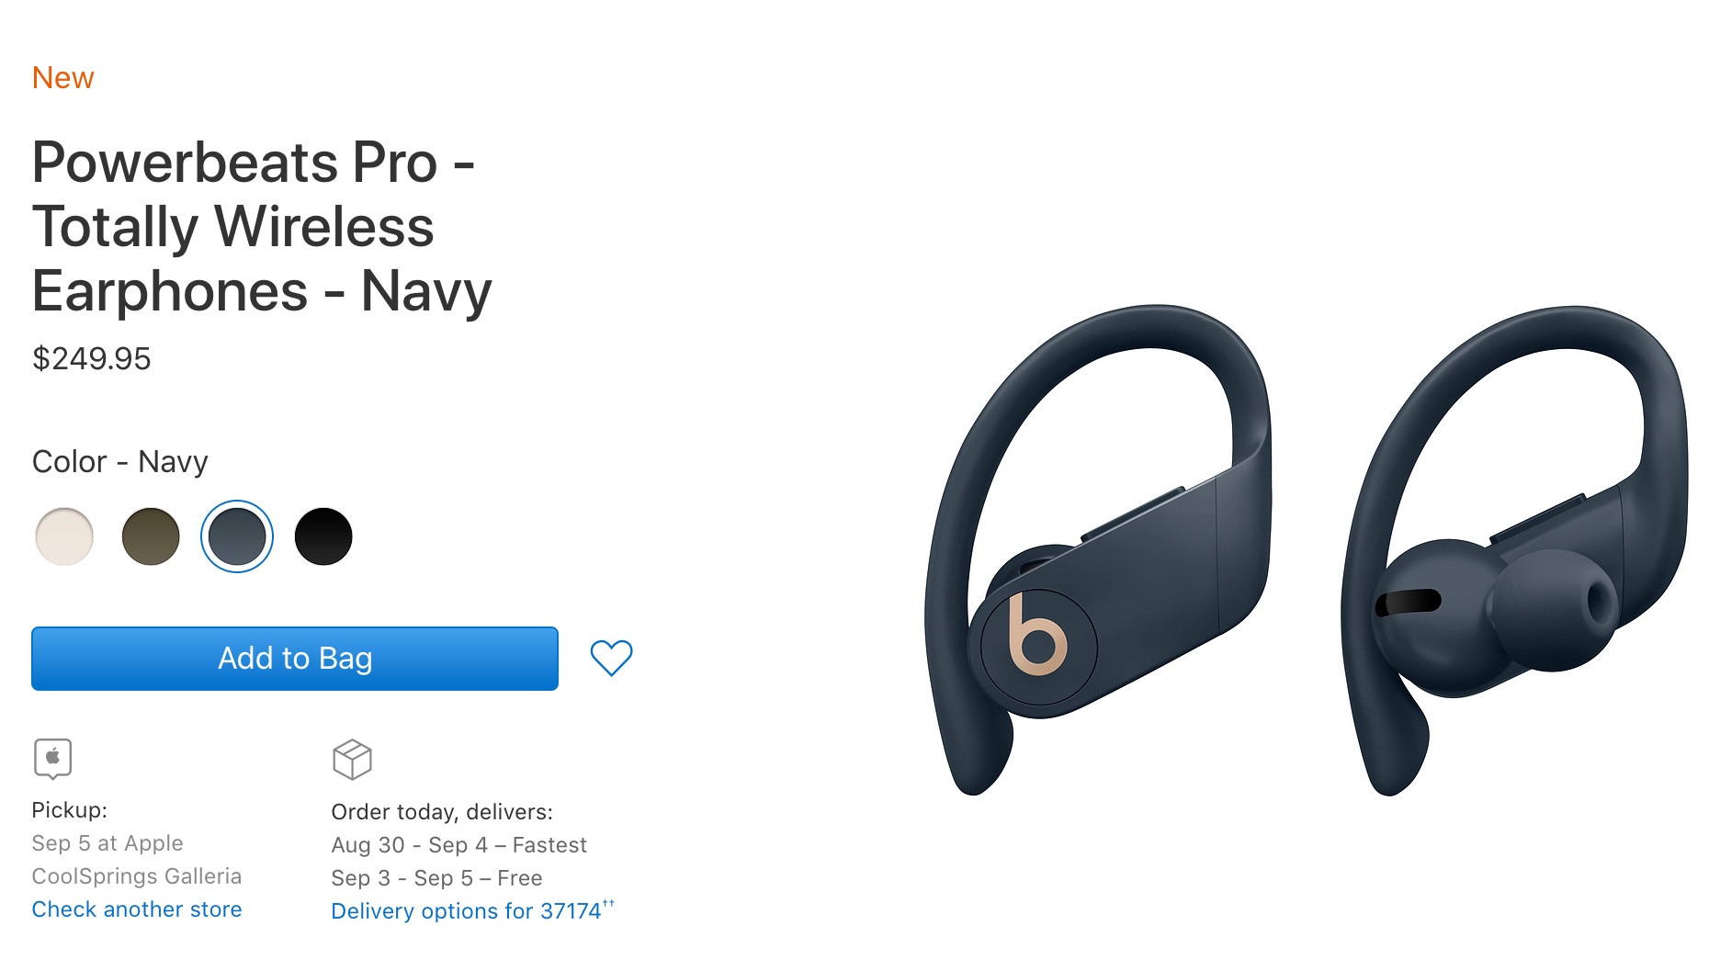Image resolution: width=1709 pixels, height=959 pixels.
Task: Click the Apple Store pickup icon
Action: [52, 759]
